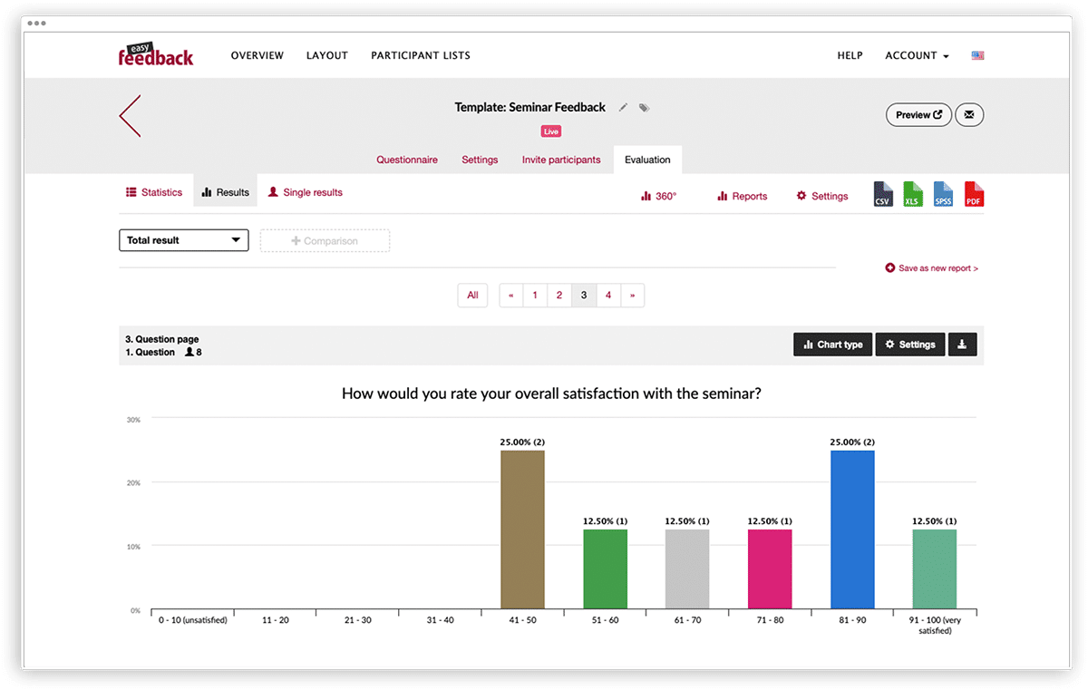Click Save as new report link
This screenshot has width=1088, height=690.
click(932, 268)
